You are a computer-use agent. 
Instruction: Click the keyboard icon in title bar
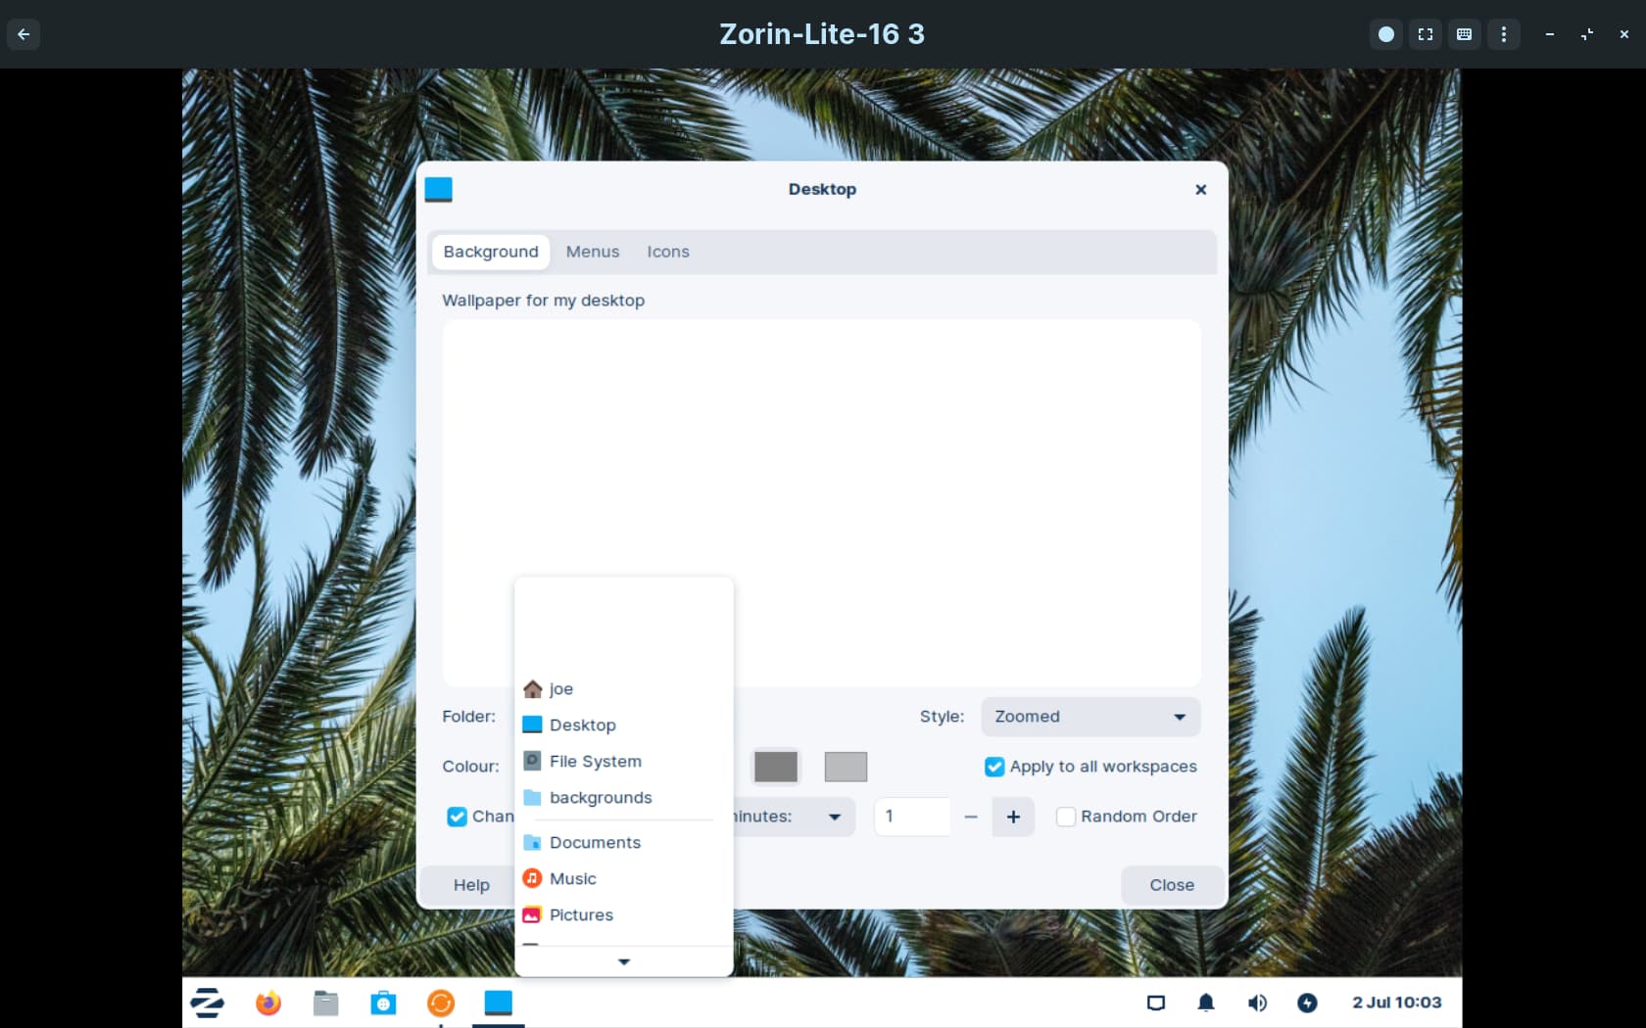1464,34
